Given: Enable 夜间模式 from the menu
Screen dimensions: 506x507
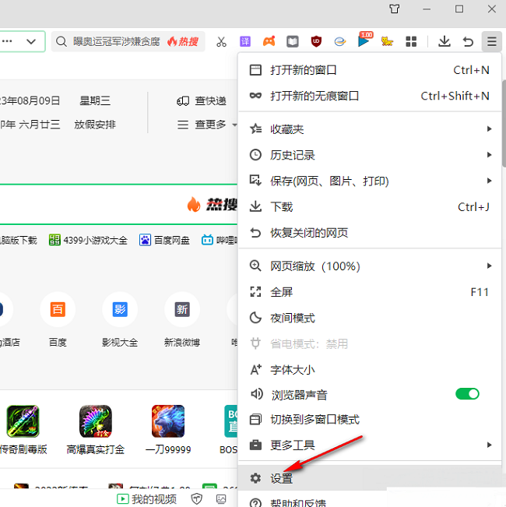Looking at the screenshot, I should pos(370,319).
